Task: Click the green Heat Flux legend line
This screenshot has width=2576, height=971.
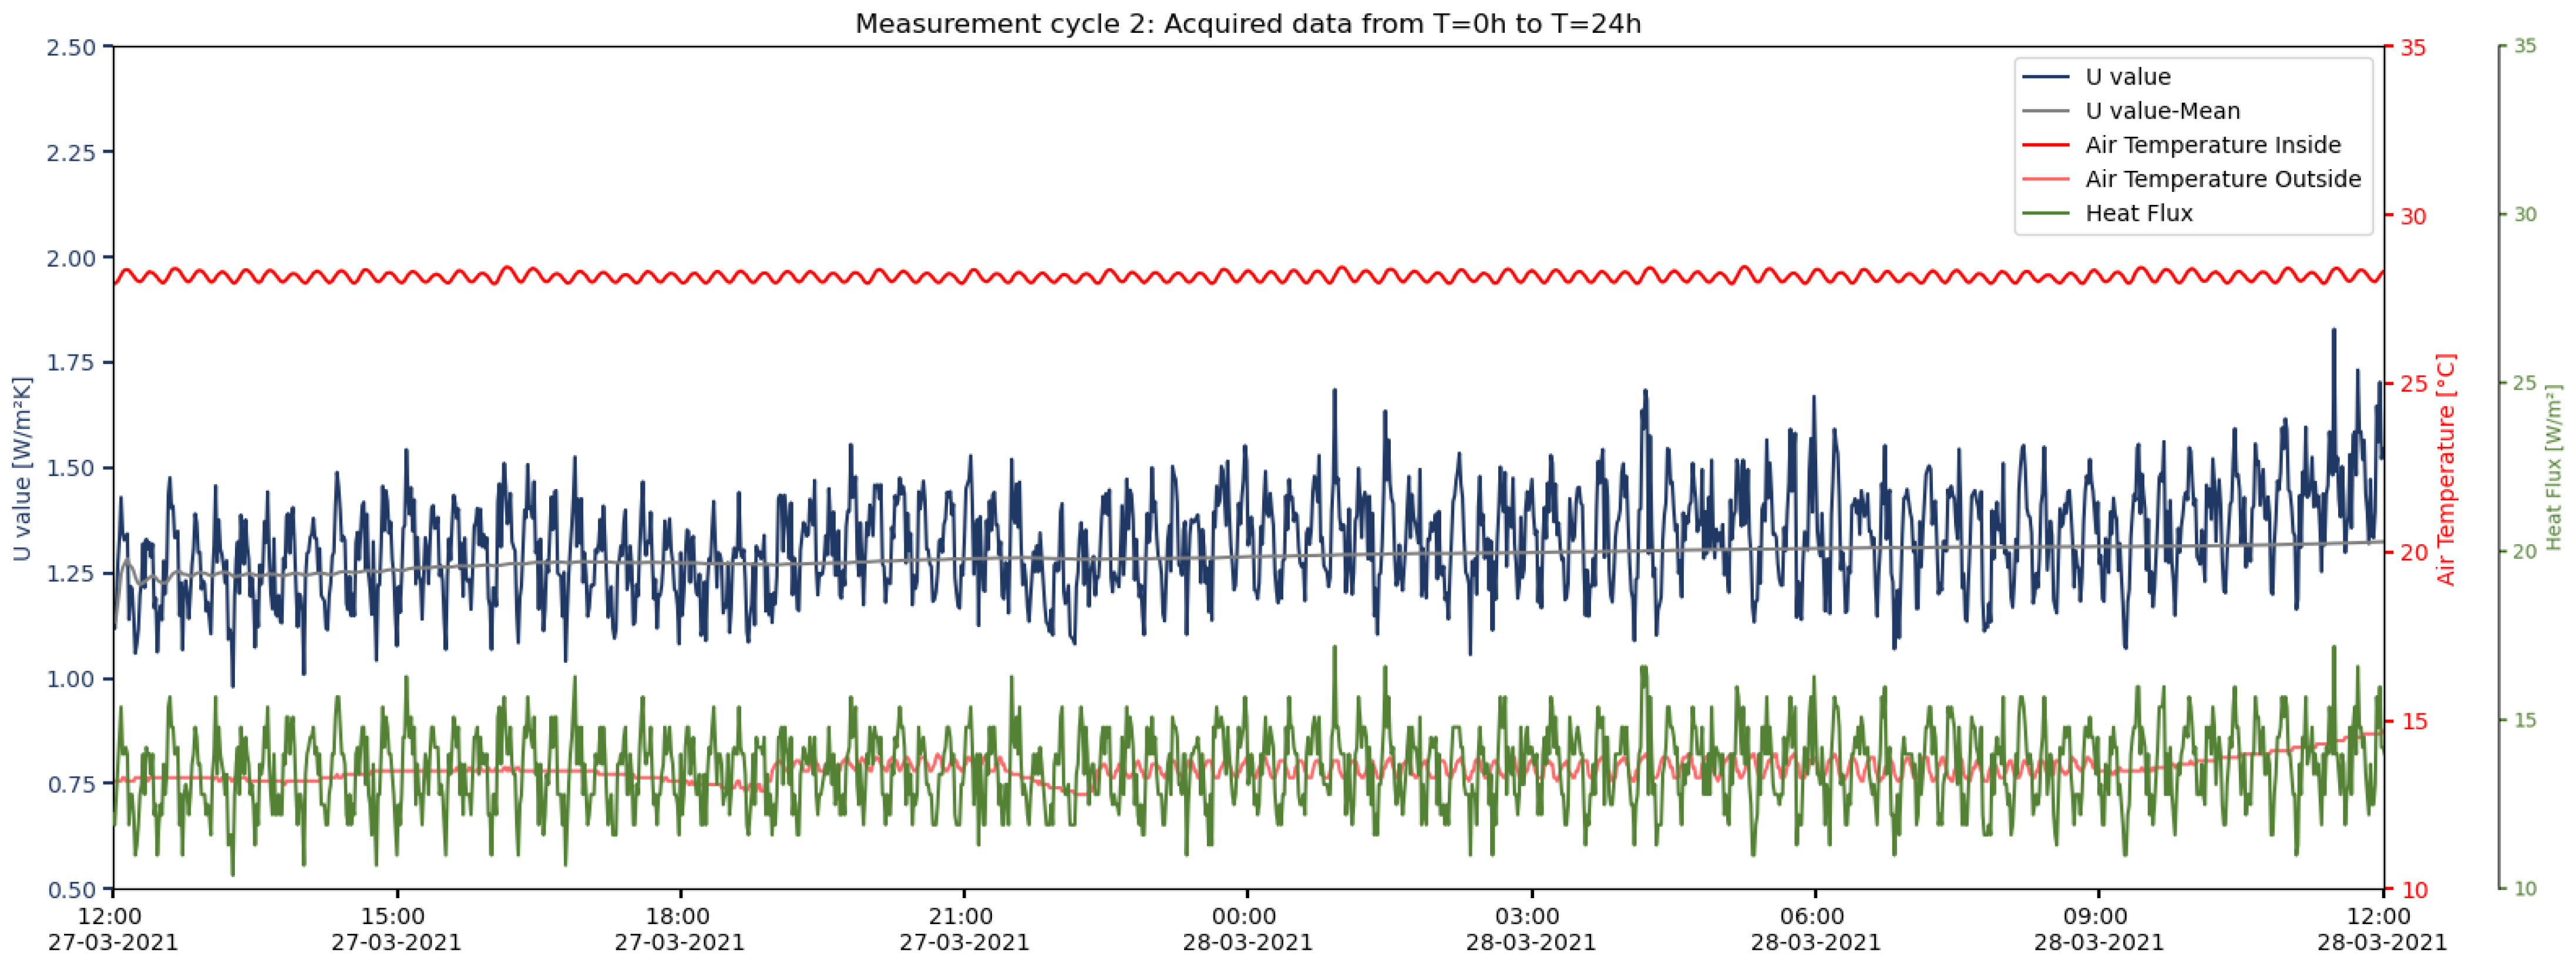Action: click(2045, 213)
